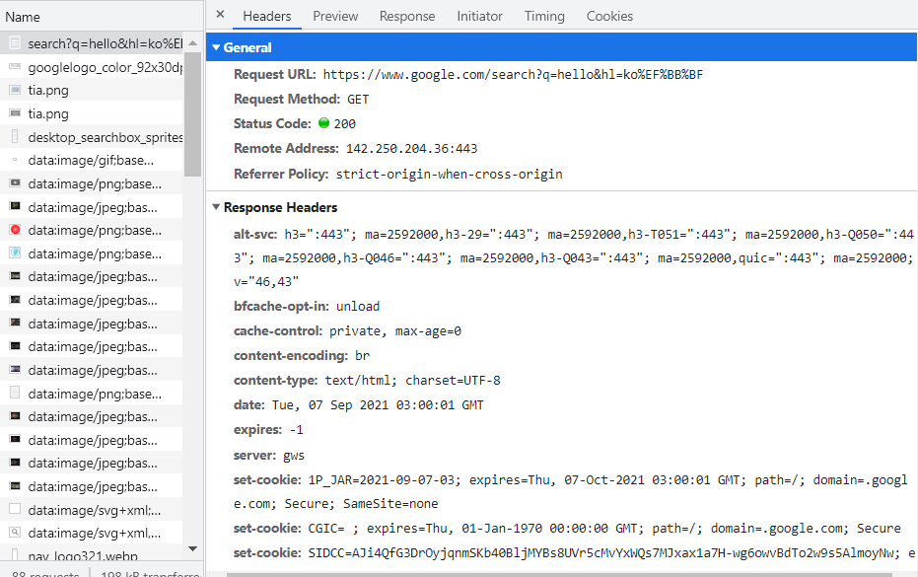Image resolution: width=918 pixels, height=577 pixels.
Task: Click remote address 142.250.204.36:443
Action: [411, 148]
